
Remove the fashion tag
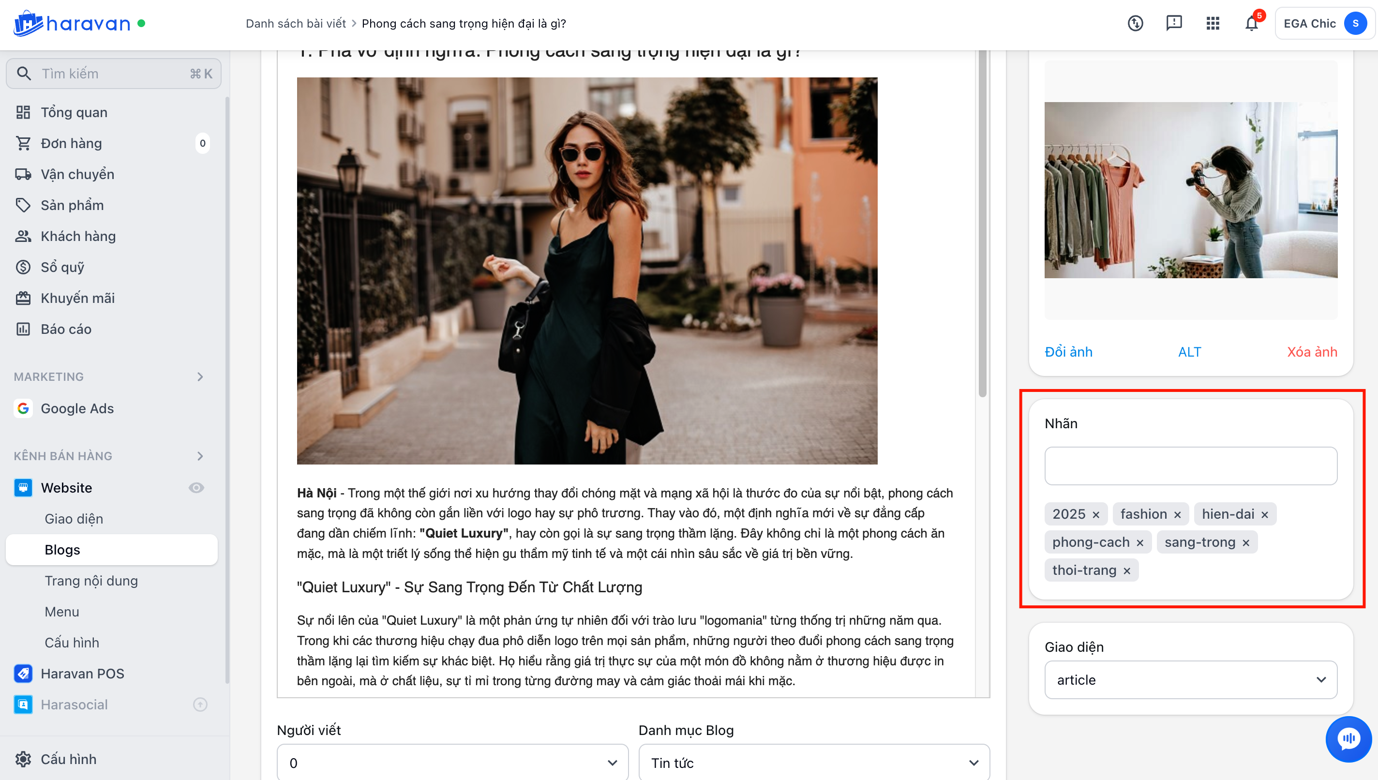(1177, 515)
